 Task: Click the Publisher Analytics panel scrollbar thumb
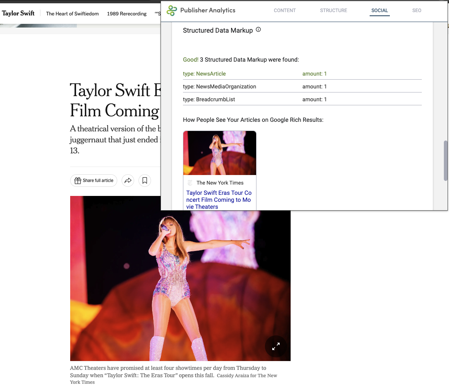[x=446, y=161]
